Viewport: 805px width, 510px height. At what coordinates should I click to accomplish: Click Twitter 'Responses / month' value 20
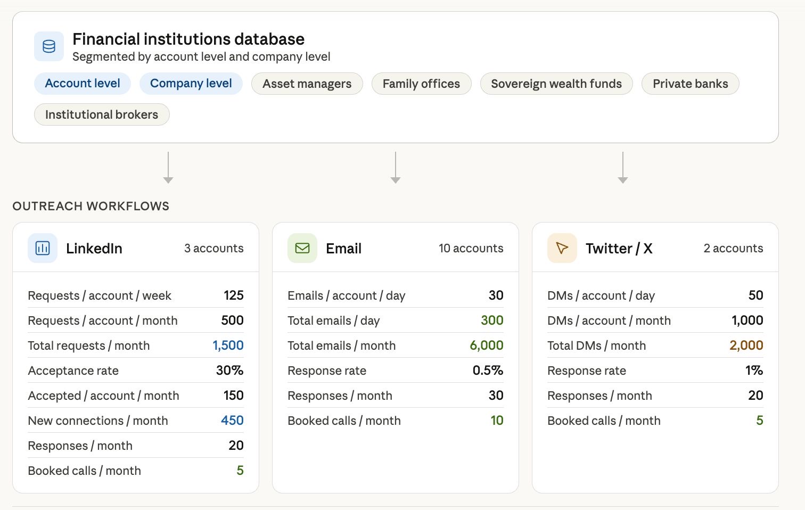[756, 396]
